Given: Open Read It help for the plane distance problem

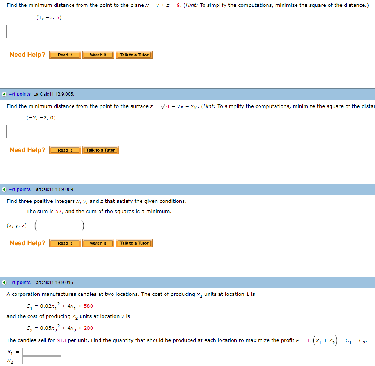Looking at the screenshot, I should click(65, 55).
